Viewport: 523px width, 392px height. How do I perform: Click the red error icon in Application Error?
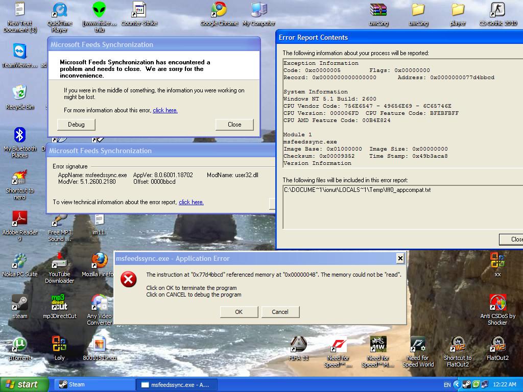[x=128, y=279]
